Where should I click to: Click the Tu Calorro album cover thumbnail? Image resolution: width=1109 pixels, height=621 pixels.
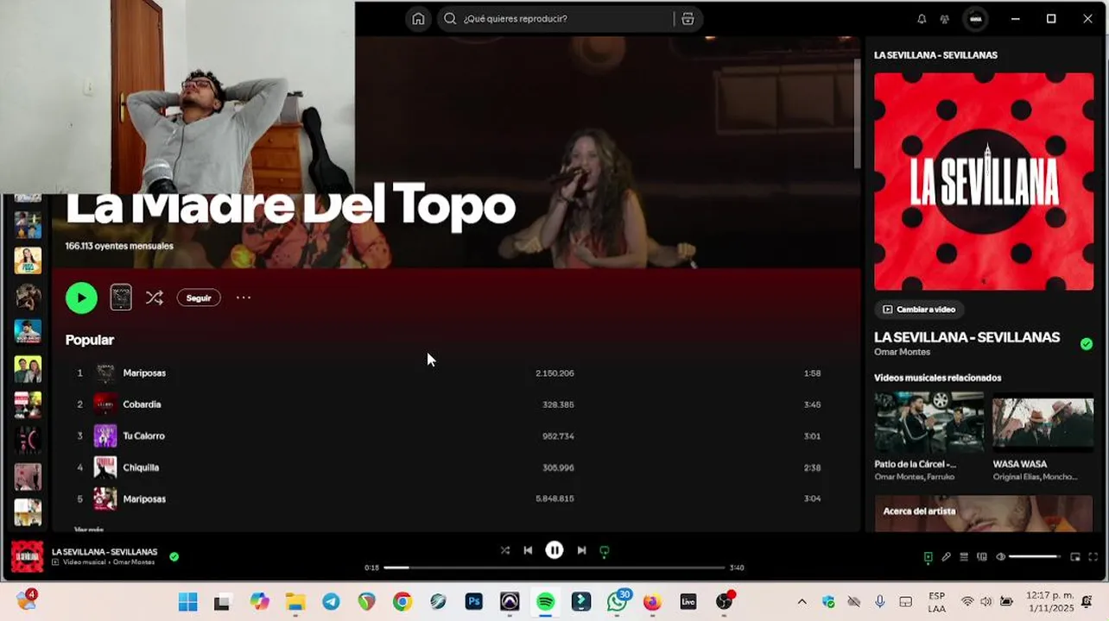pyautogui.click(x=105, y=436)
